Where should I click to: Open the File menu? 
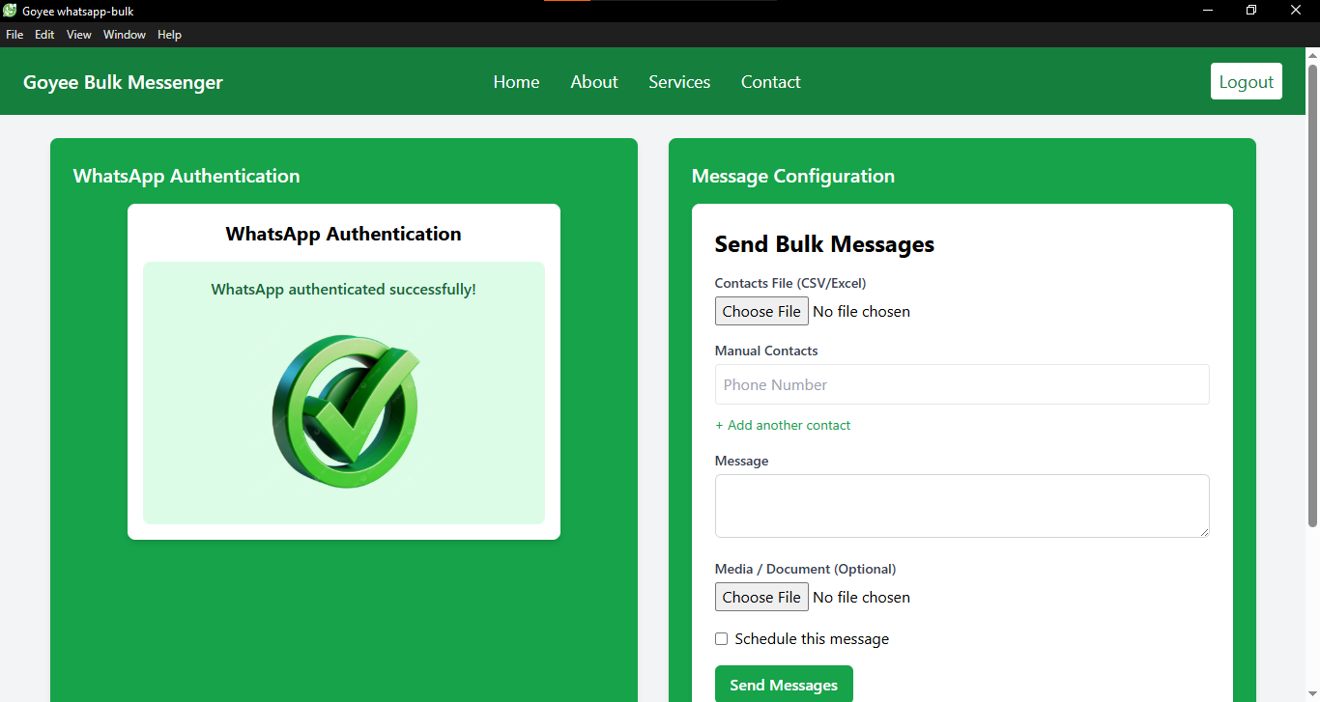(x=14, y=34)
